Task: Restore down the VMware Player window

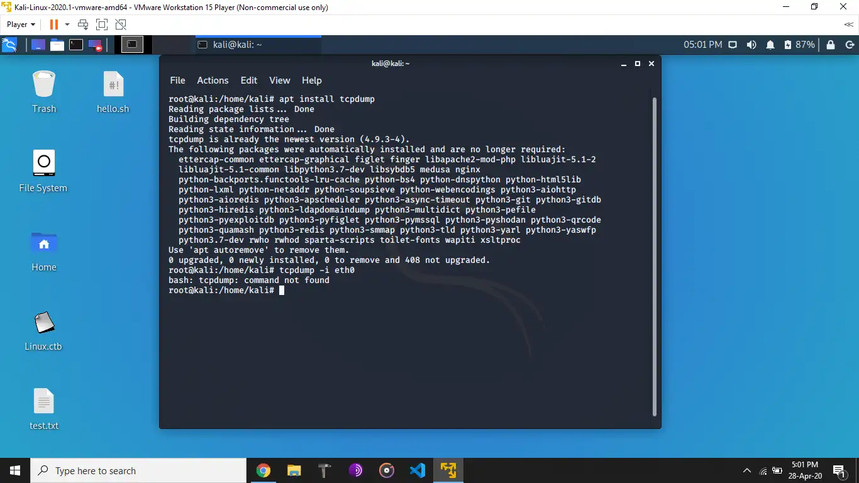Action: (815, 7)
